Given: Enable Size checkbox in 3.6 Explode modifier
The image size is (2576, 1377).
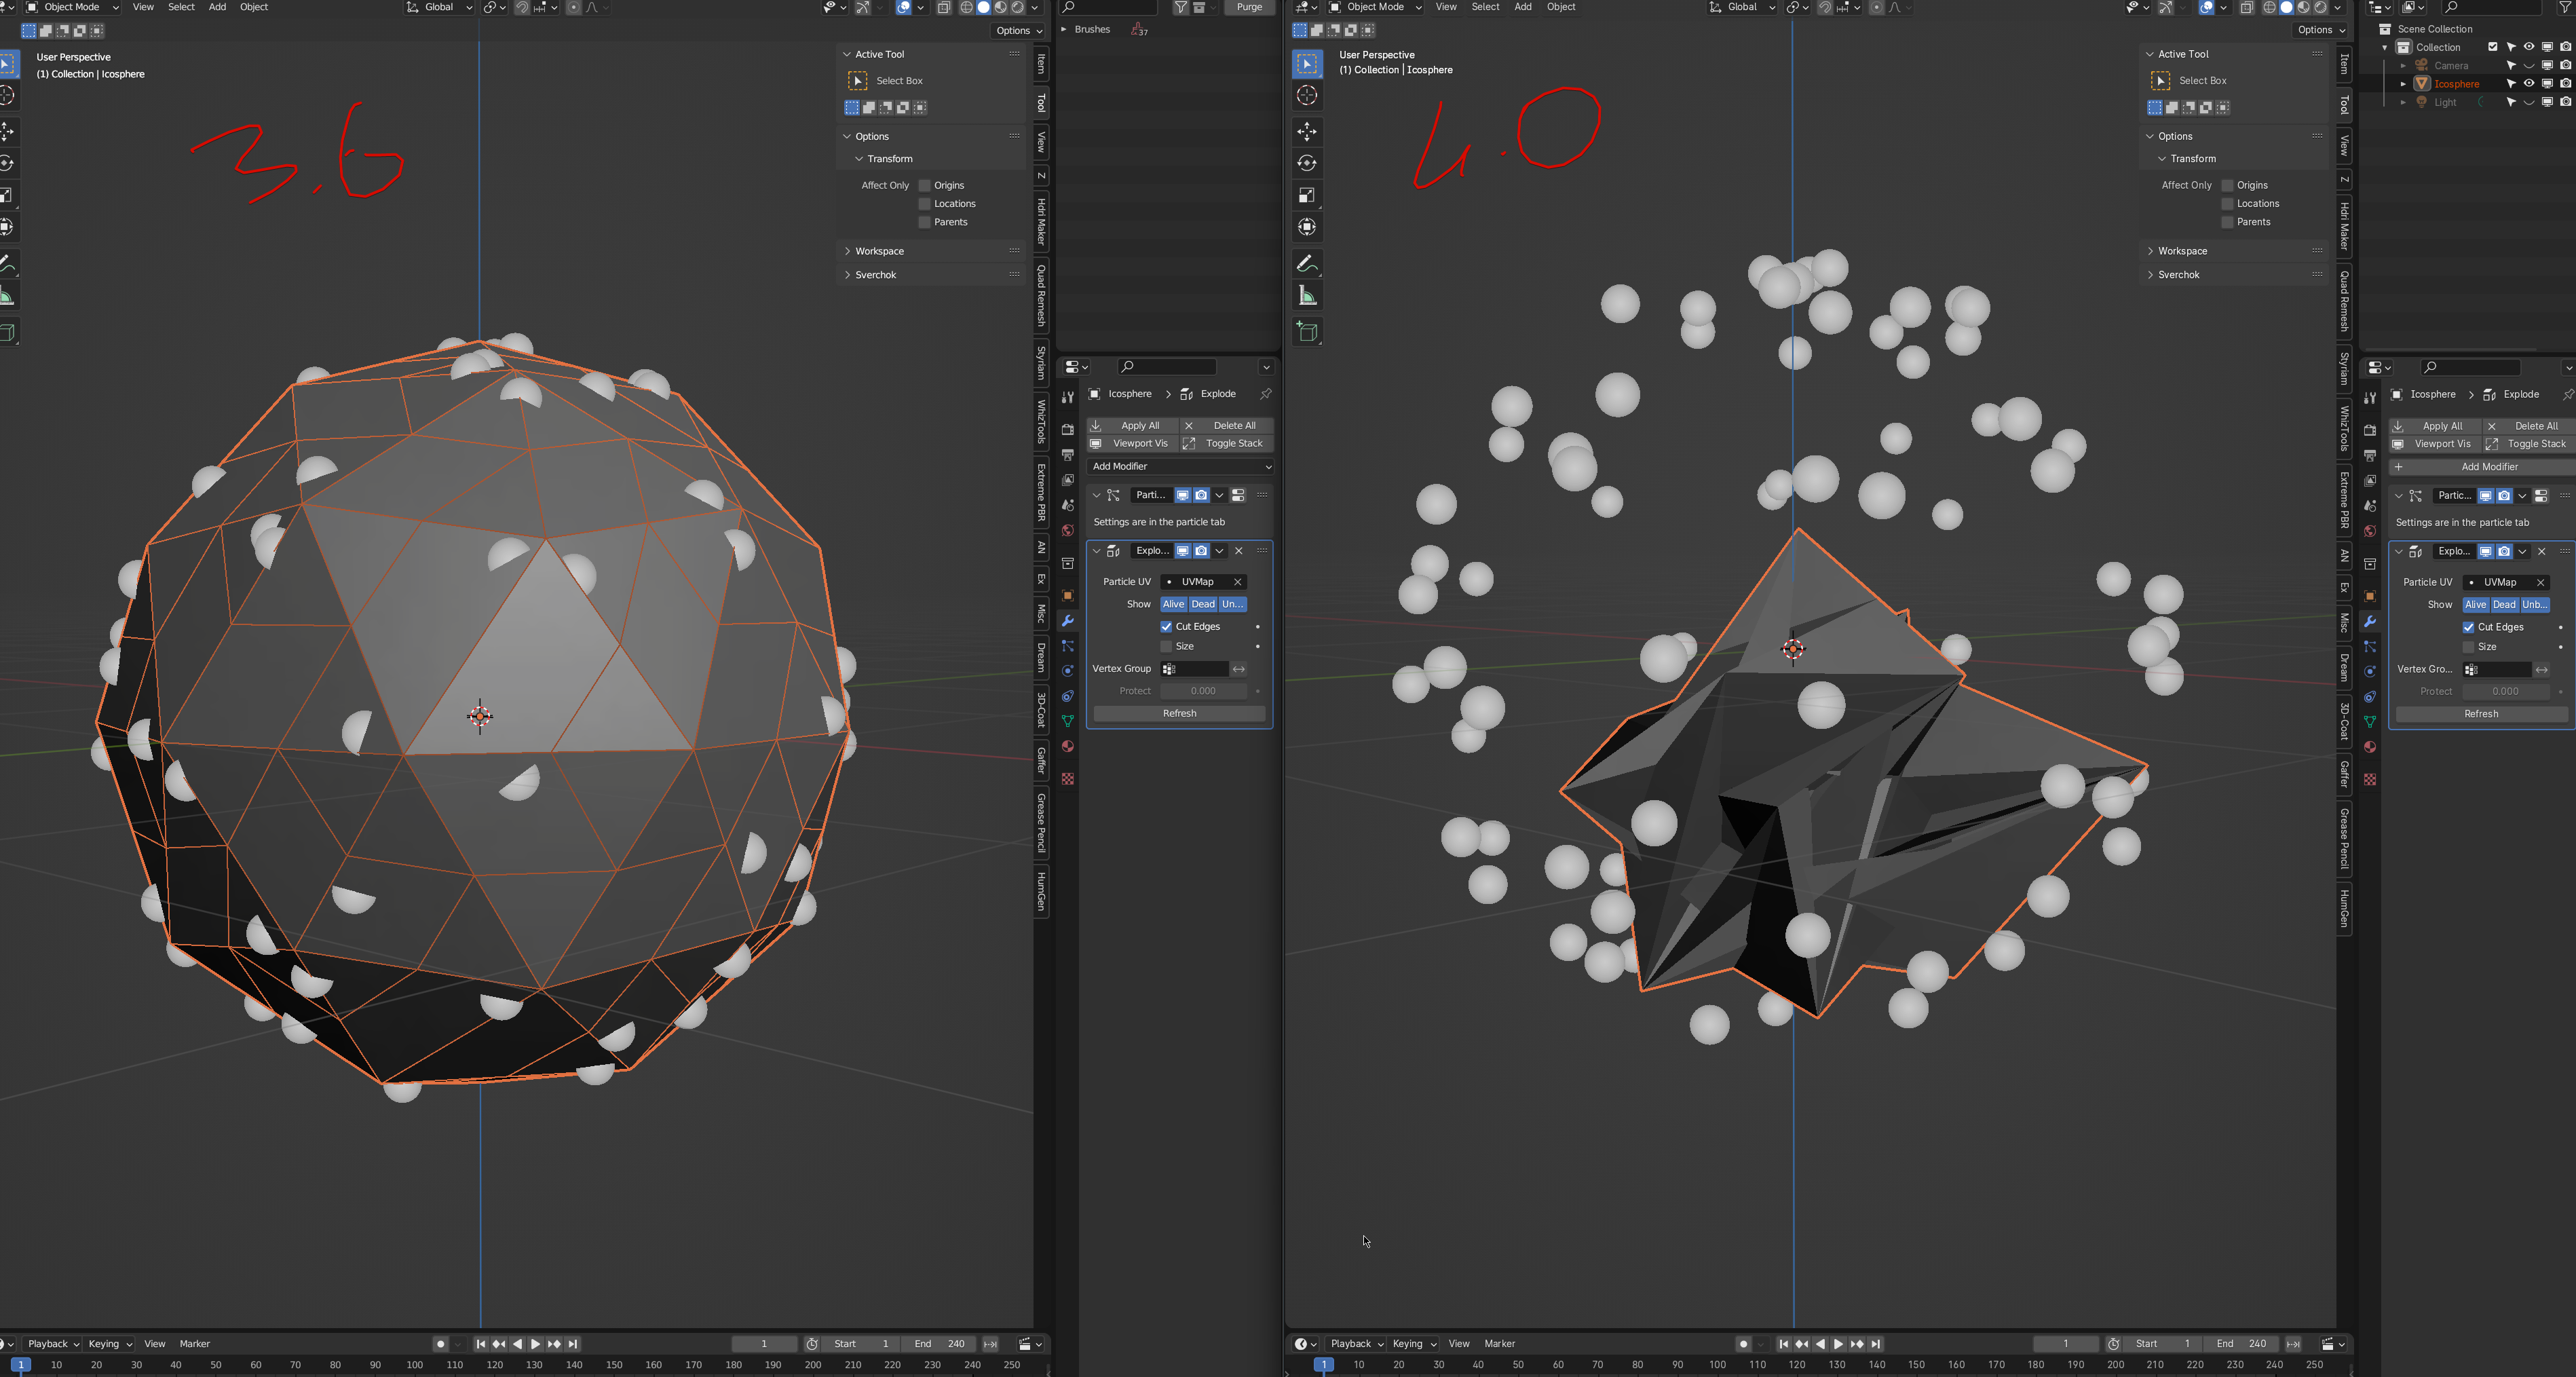Looking at the screenshot, I should pyautogui.click(x=1166, y=647).
